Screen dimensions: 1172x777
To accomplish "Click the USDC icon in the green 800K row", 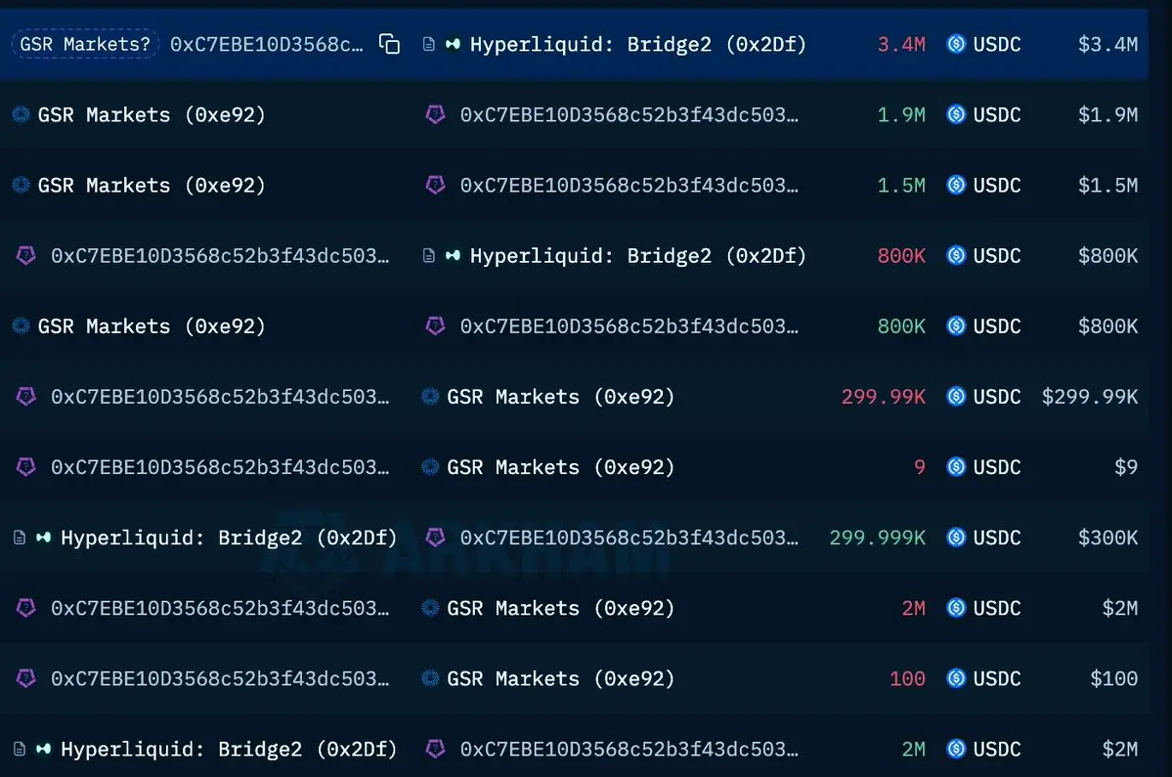I will coord(956,325).
